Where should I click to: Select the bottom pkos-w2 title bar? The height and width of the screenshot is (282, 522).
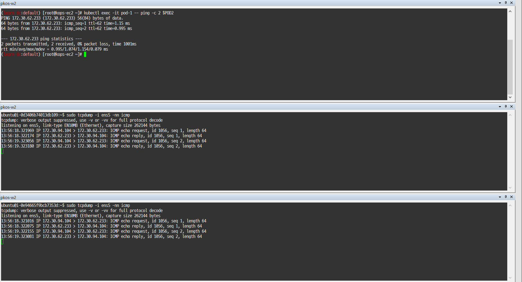109,197
